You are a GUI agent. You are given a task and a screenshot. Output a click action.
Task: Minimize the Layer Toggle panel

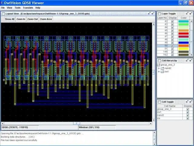click(x=187, y=13)
